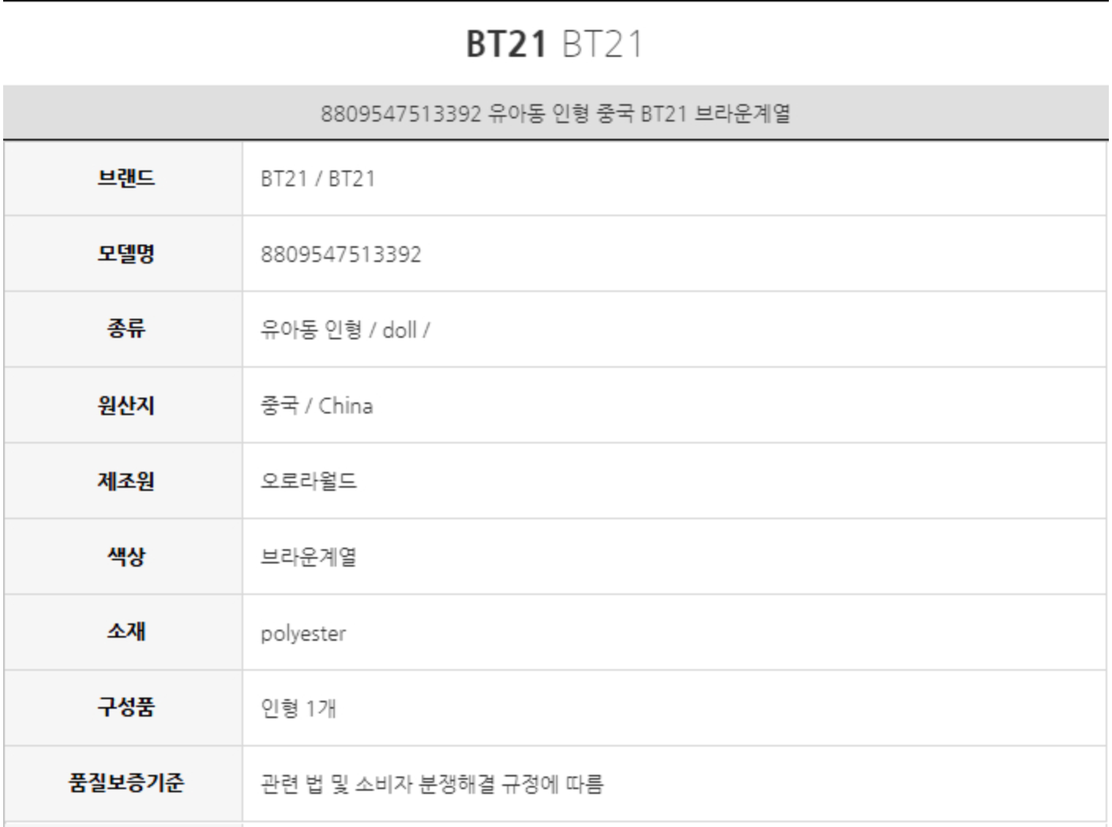Click the 모델명 row label
1112x827 pixels.
[126, 254]
